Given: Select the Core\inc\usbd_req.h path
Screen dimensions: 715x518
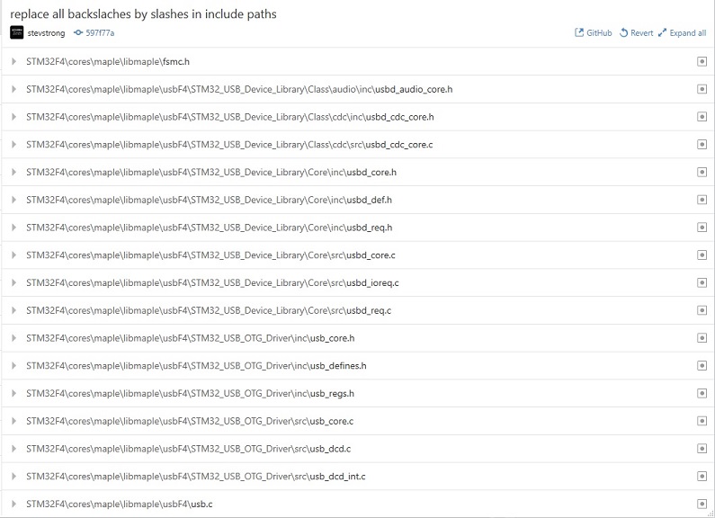Looking at the screenshot, I should [209, 228].
